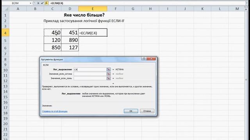Select highlighted row 4 header
Screen dimensions: 250x140
5,33
